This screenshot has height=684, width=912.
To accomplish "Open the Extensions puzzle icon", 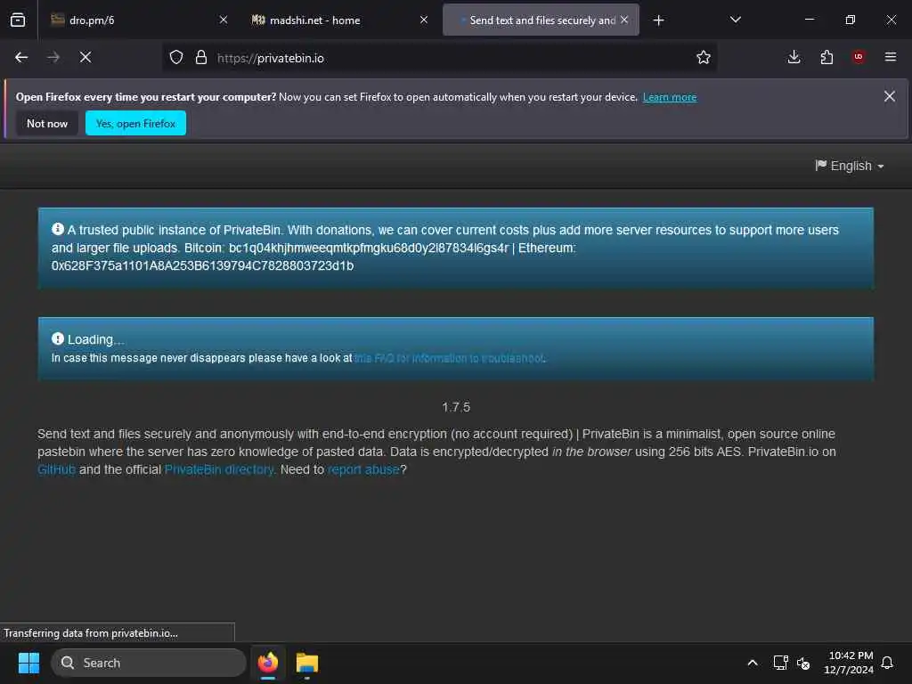I will point(826,57).
